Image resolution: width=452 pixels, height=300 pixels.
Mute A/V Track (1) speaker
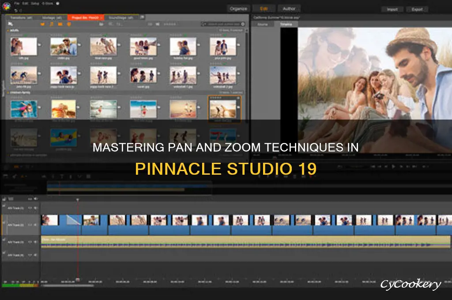pyautogui.click(x=36, y=208)
